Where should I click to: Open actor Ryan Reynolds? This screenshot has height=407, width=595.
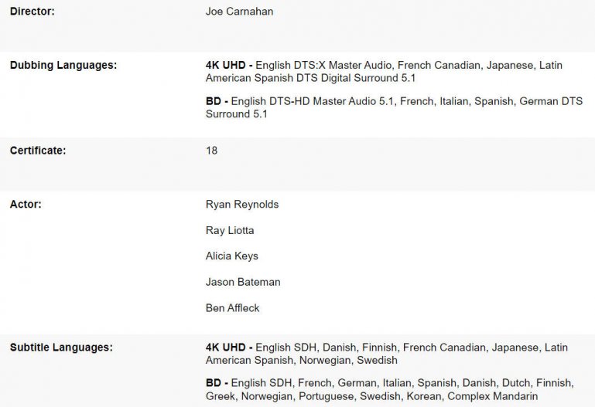242,205
